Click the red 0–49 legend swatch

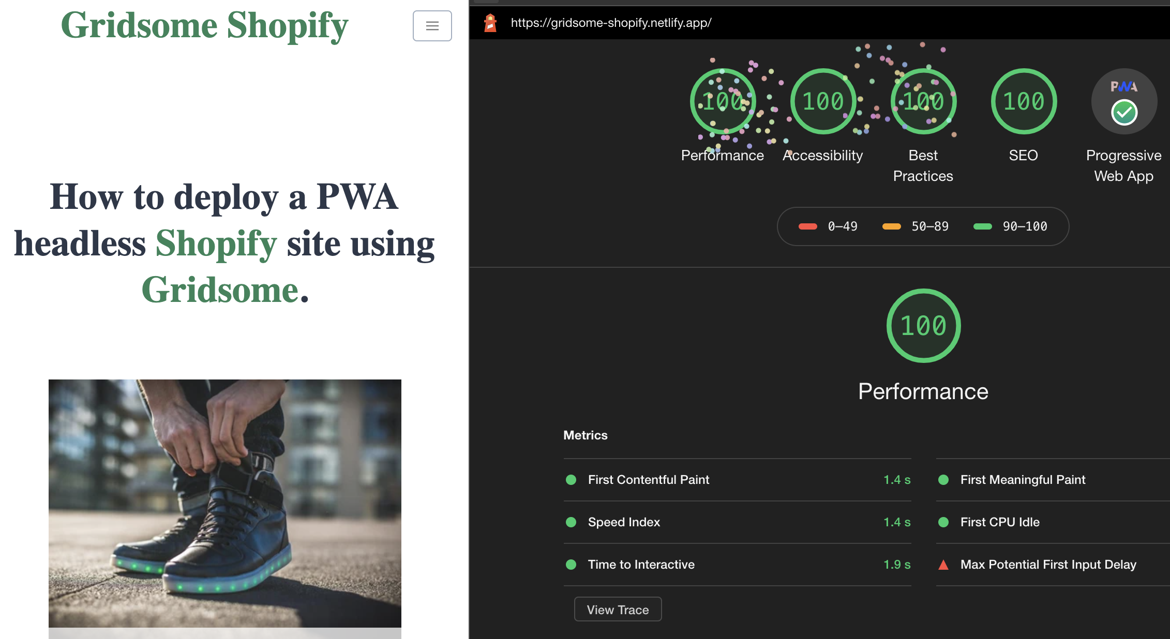coord(807,226)
